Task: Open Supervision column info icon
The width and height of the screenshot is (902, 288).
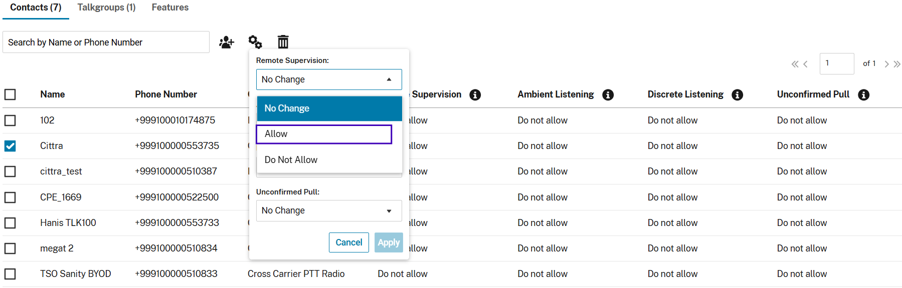Action: (x=475, y=94)
